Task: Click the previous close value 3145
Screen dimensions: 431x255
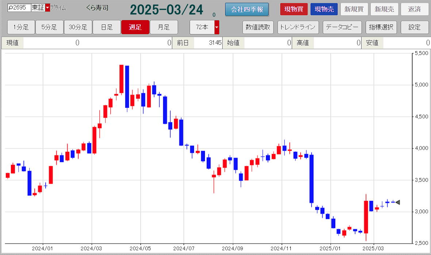Action: (x=215, y=43)
